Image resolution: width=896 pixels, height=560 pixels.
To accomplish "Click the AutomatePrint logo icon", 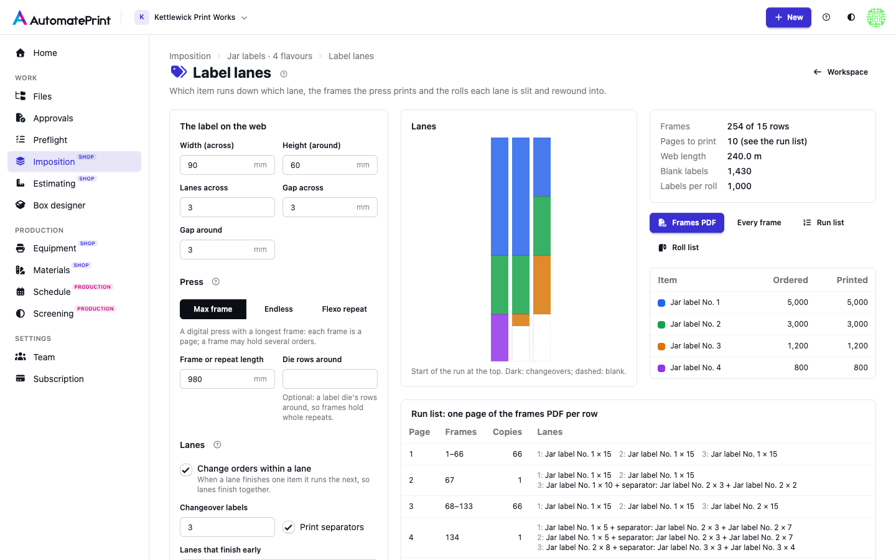I will tap(20, 17).
